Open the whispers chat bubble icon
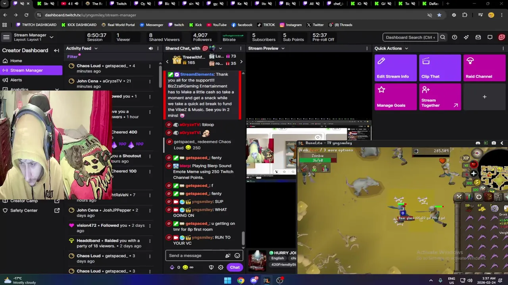Image resolution: width=508 pixels, height=285 pixels. [490, 37]
